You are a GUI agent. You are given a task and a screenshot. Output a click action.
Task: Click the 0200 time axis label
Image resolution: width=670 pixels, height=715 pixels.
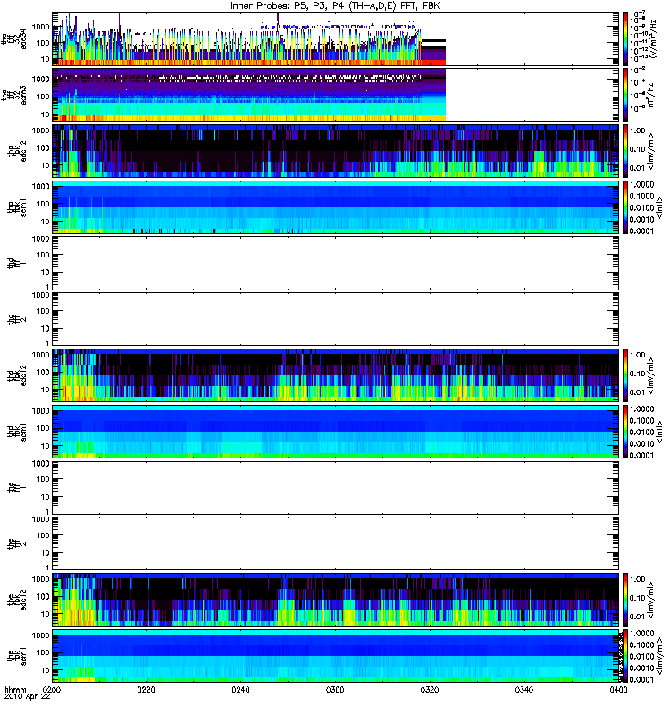click(x=53, y=689)
